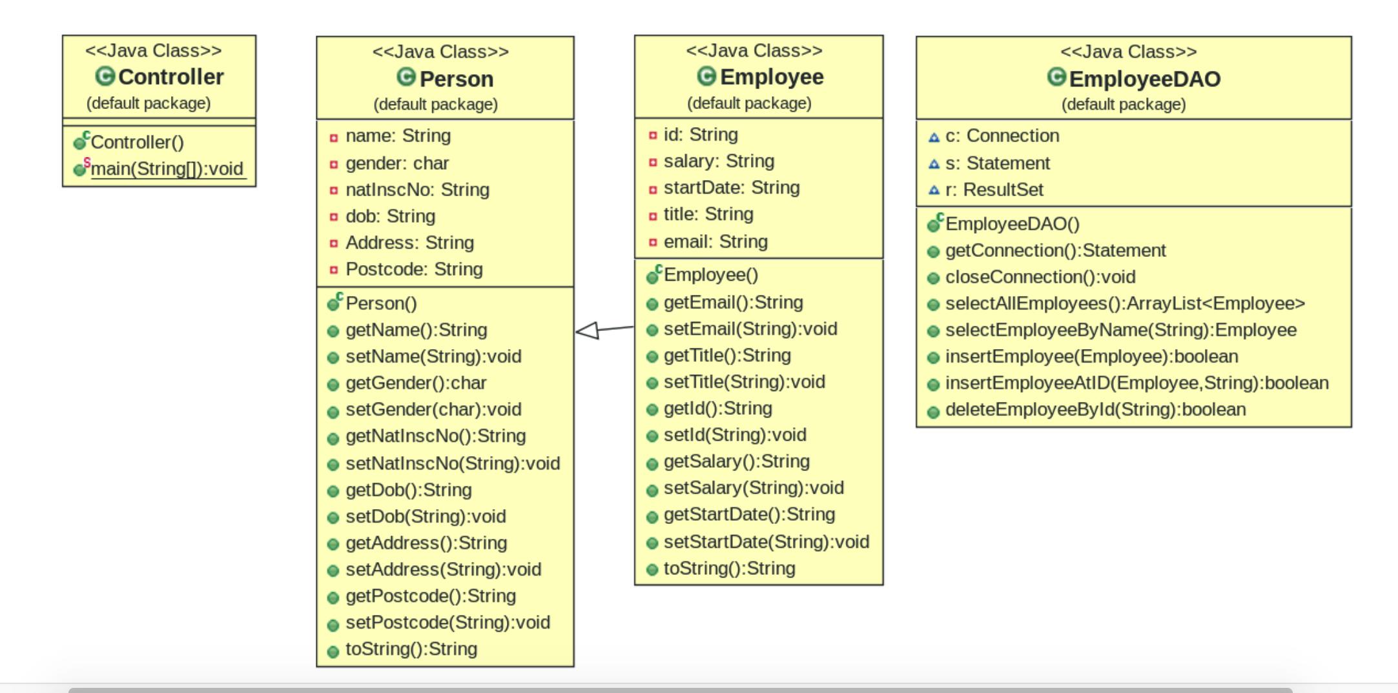Click the green class icon beside Controller
The width and height of the screenshot is (1398, 693).
point(106,77)
